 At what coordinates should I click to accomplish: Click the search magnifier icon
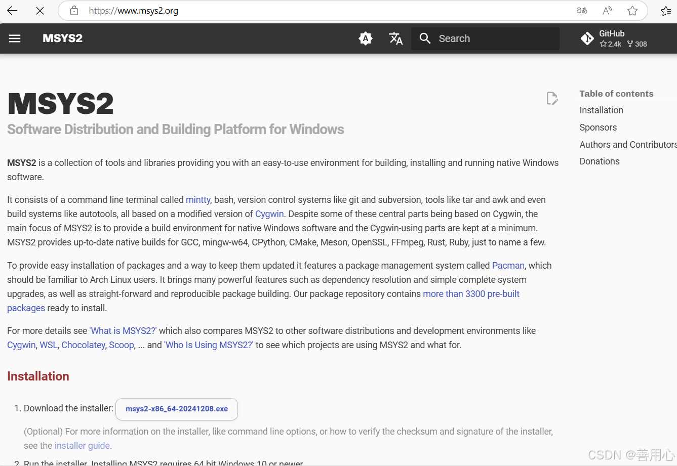click(425, 38)
